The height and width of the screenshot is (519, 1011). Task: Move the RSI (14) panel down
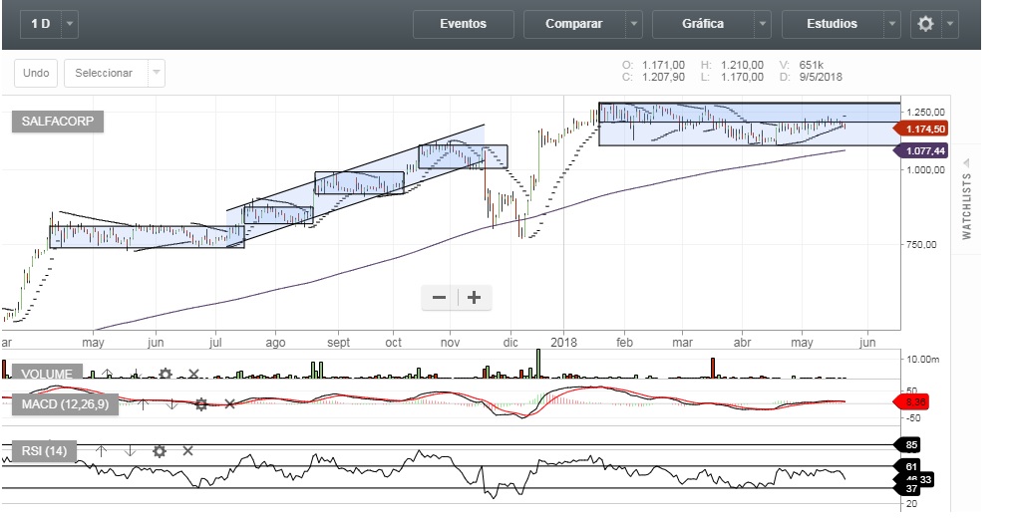(130, 451)
